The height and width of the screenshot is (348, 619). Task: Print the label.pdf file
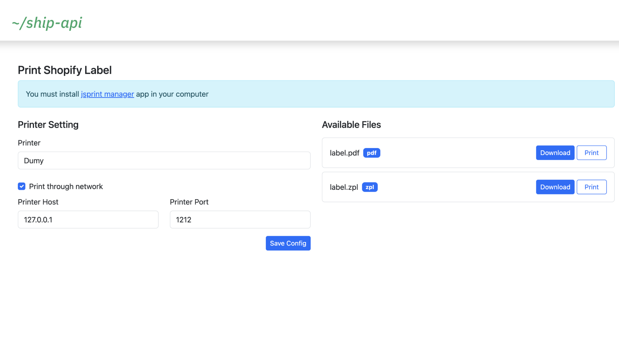pyautogui.click(x=591, y=153)
